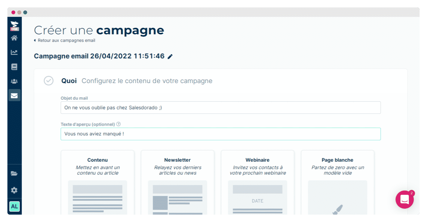Open the folder icon in sidebar
Viewport: 427px width, 222px height.
pyautogui.click(x=14, y=174)
